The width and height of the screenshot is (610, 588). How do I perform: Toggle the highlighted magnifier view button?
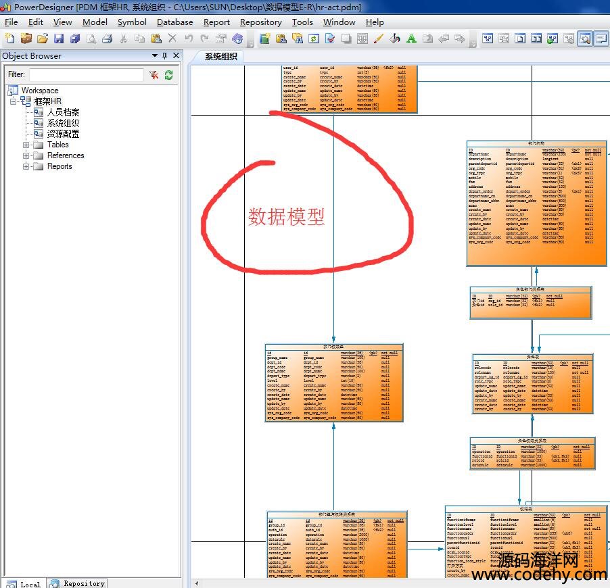[585, 39]
